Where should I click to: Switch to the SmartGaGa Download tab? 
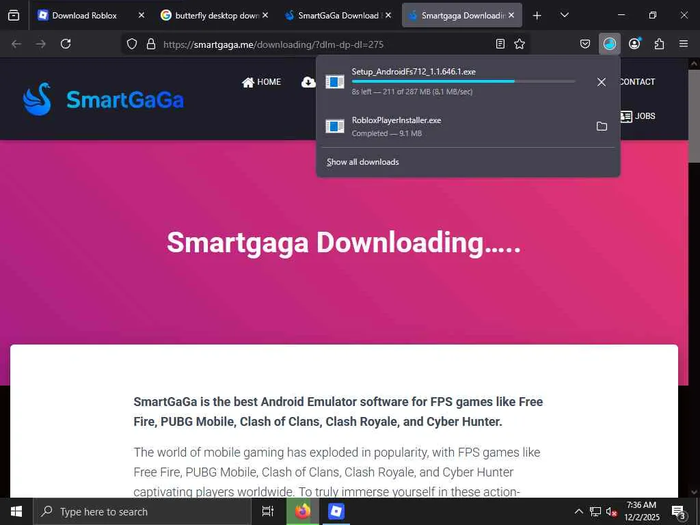pos(338,16)
